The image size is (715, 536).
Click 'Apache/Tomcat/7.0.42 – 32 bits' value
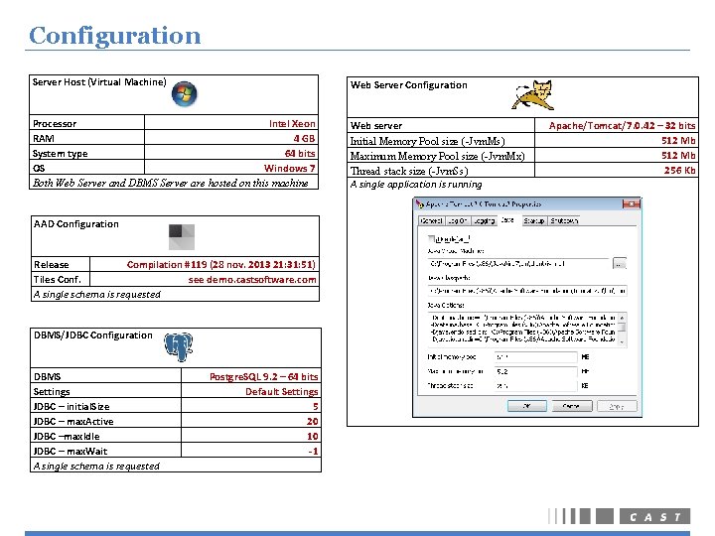(622, 125)
